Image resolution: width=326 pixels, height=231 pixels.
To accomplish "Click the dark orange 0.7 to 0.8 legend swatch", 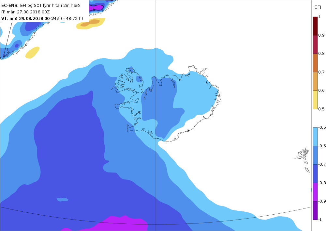I will [x=315, y=63].
